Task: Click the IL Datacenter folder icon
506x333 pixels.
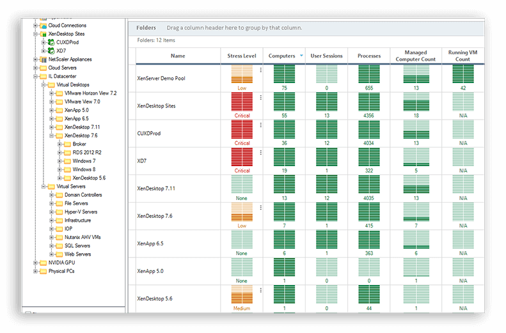Action: click(43, 77)
